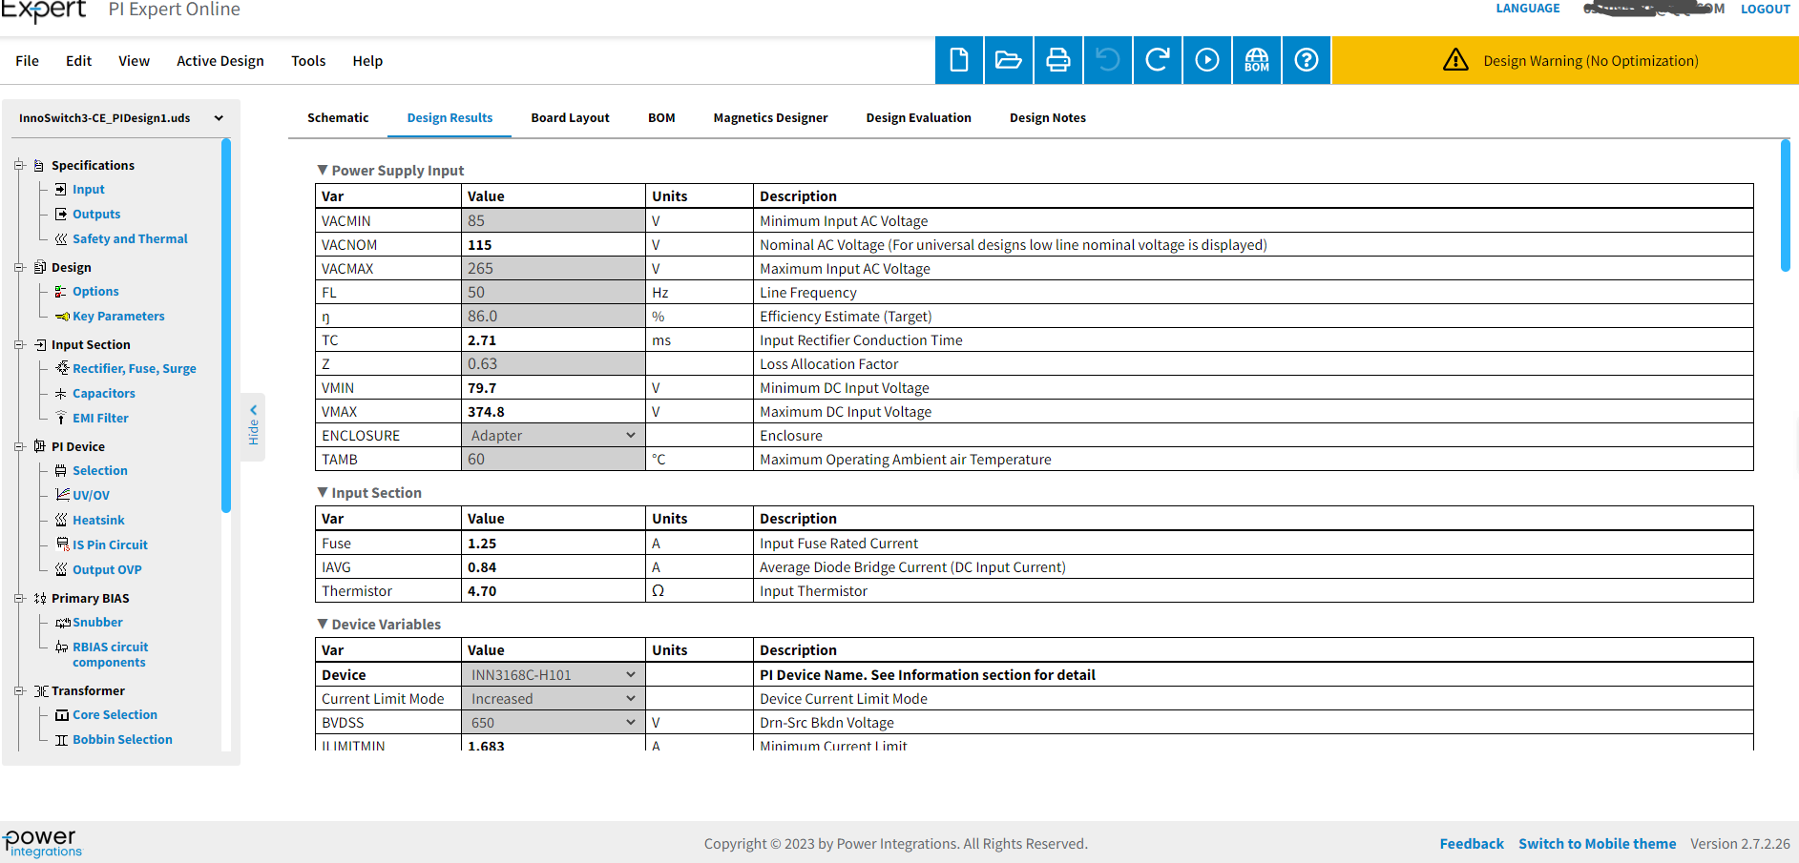Open the BVDSS 650 dropdown
This screenshot has height=863, width=1799.
(x=554, y=722)
